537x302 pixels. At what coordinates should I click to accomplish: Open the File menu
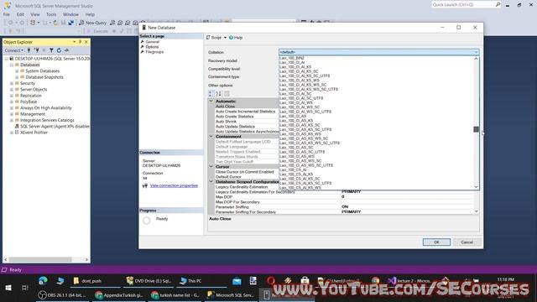coord(7,14)
